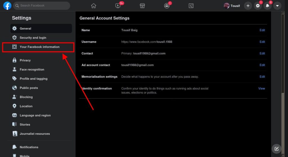Open Messenger from the top bar
288x157 pixels.
click(x=258, y=6)
